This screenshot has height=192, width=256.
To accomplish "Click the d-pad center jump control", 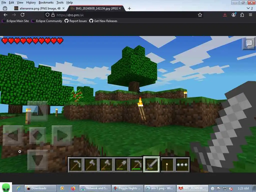I will point(37,135).
